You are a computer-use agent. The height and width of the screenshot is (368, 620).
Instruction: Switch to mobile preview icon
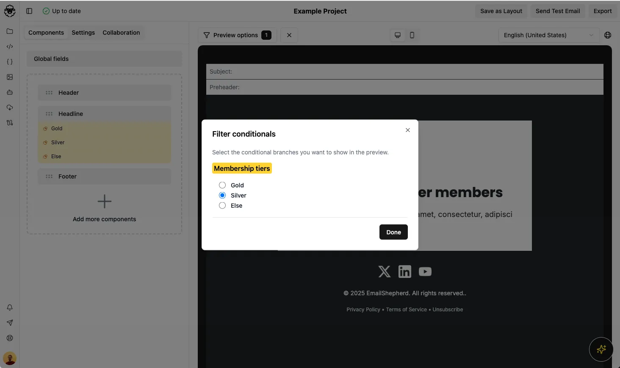pyautogui.click(x=412, y=35)
